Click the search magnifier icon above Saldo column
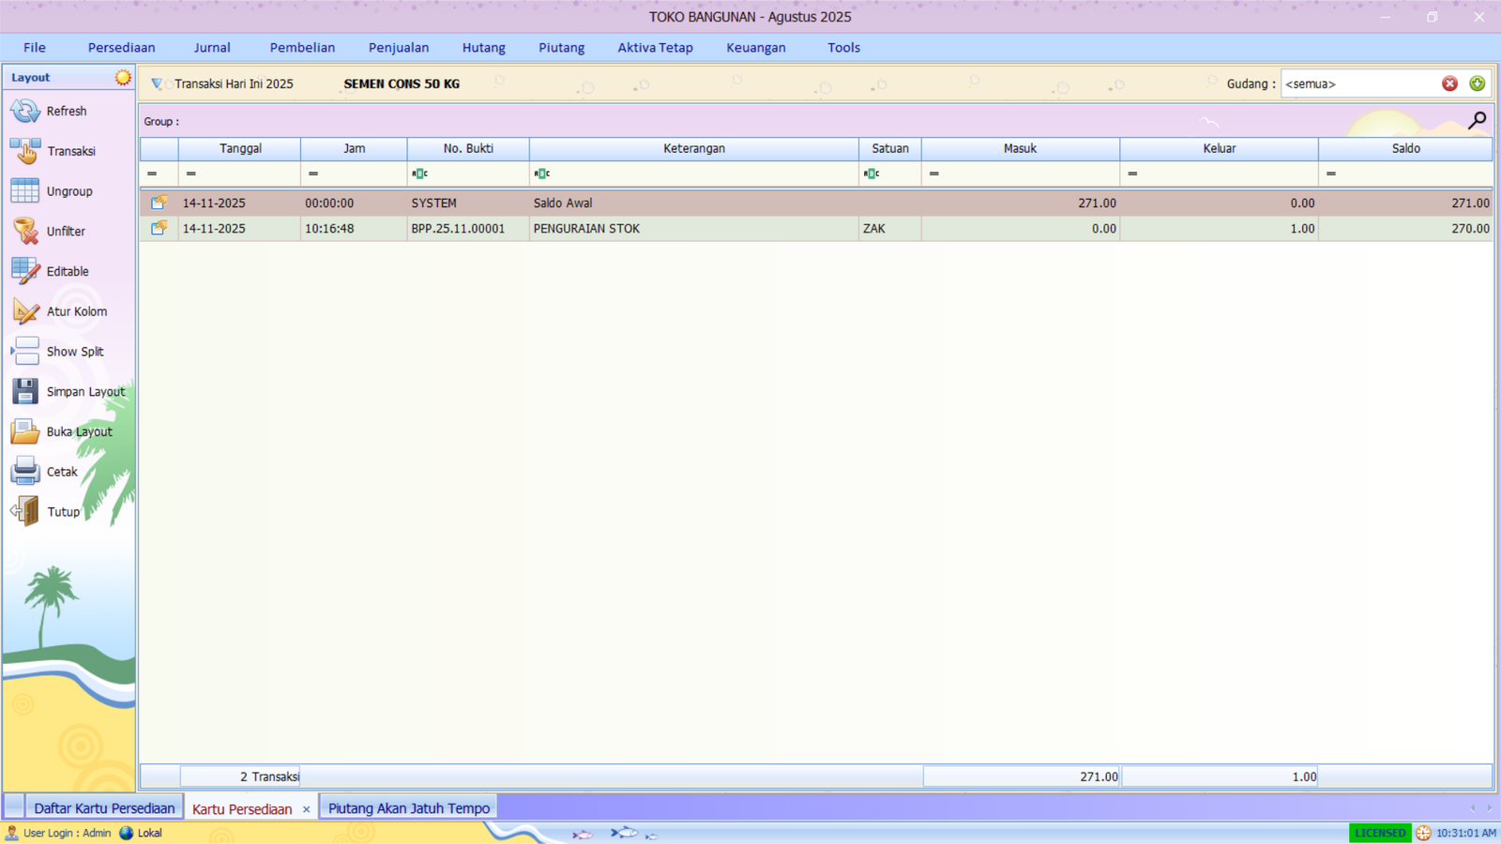Viewport: 1501px width, 844px height. (x=1478, y=120)
